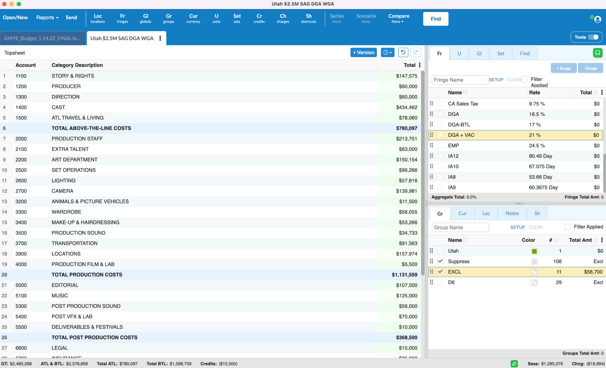Open the Total column options menu
Image resolution: width=606 pixels, height=368 pixels.
(x=419, y=65)
